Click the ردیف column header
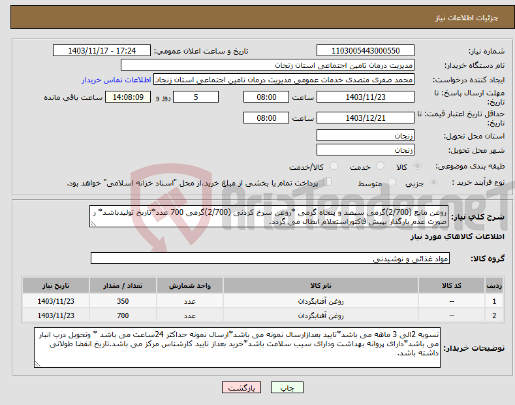The height and width of the screenshot is (405, 515). pos(494,285)
